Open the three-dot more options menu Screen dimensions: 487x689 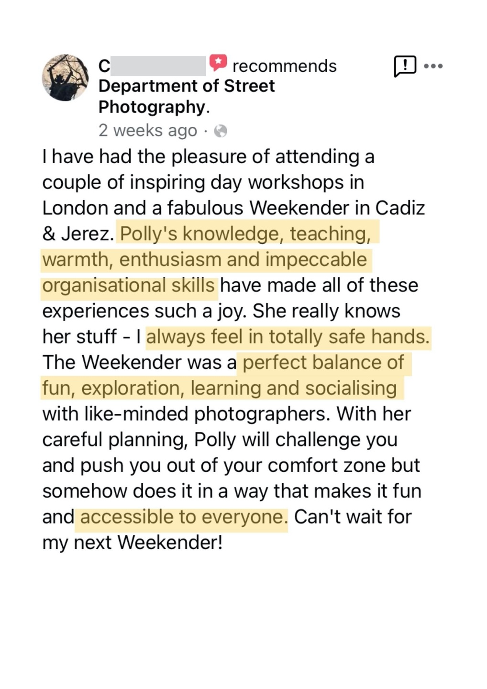pos(433,66)
